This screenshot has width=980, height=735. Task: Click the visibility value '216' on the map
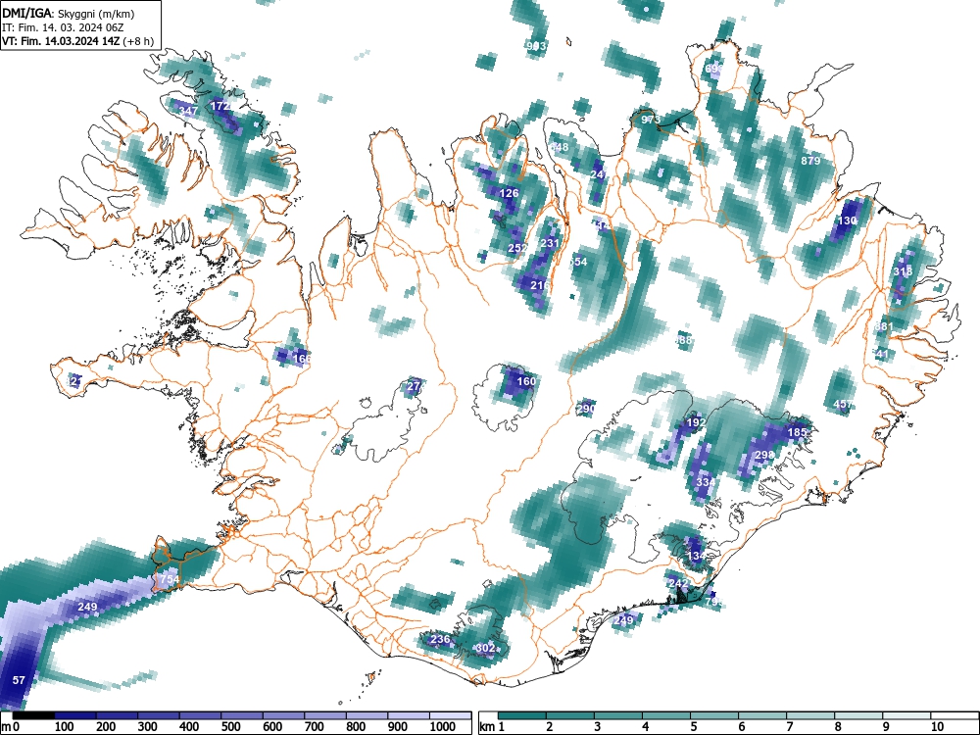[539, 285]
